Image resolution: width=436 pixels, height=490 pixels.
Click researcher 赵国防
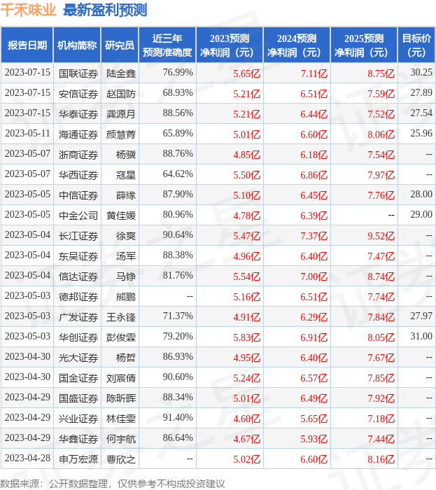121,94
